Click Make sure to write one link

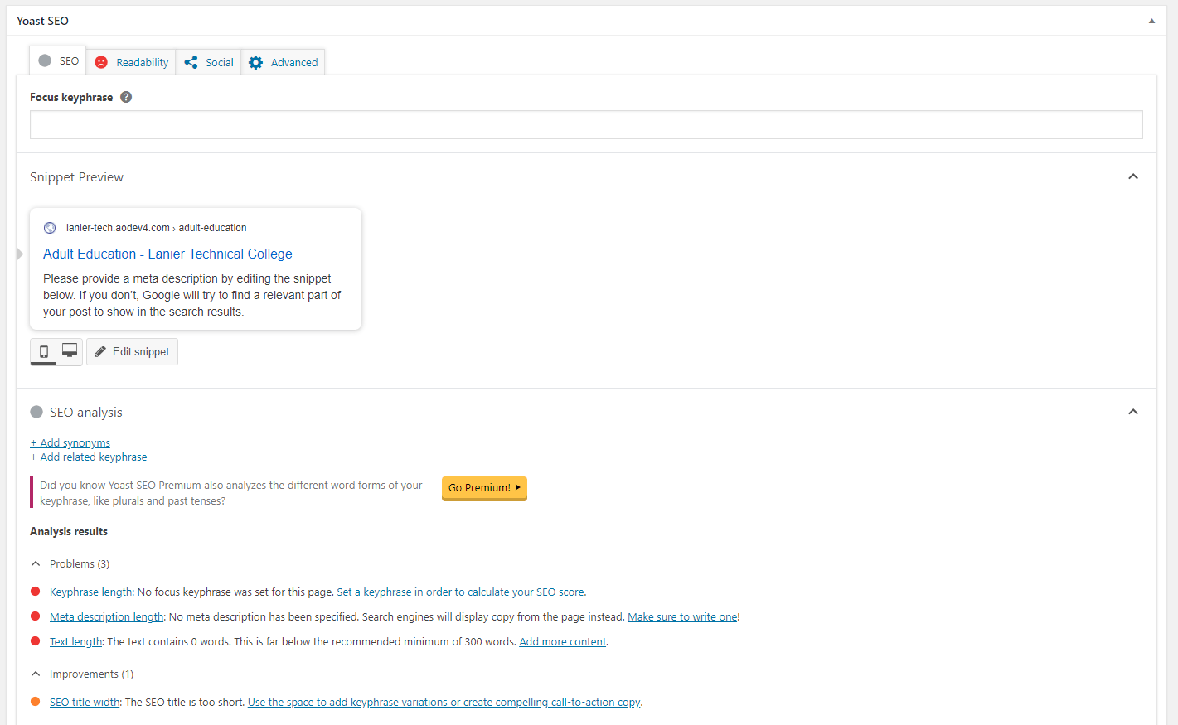point(682,617)
